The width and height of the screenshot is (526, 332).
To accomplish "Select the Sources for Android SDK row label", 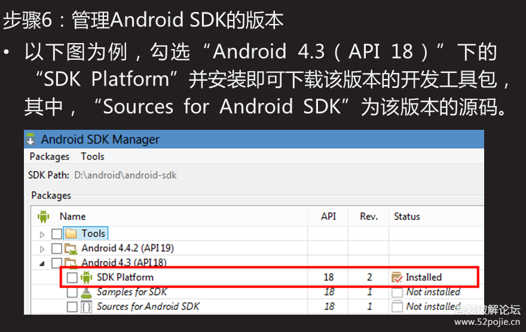I will click(148, 306).
